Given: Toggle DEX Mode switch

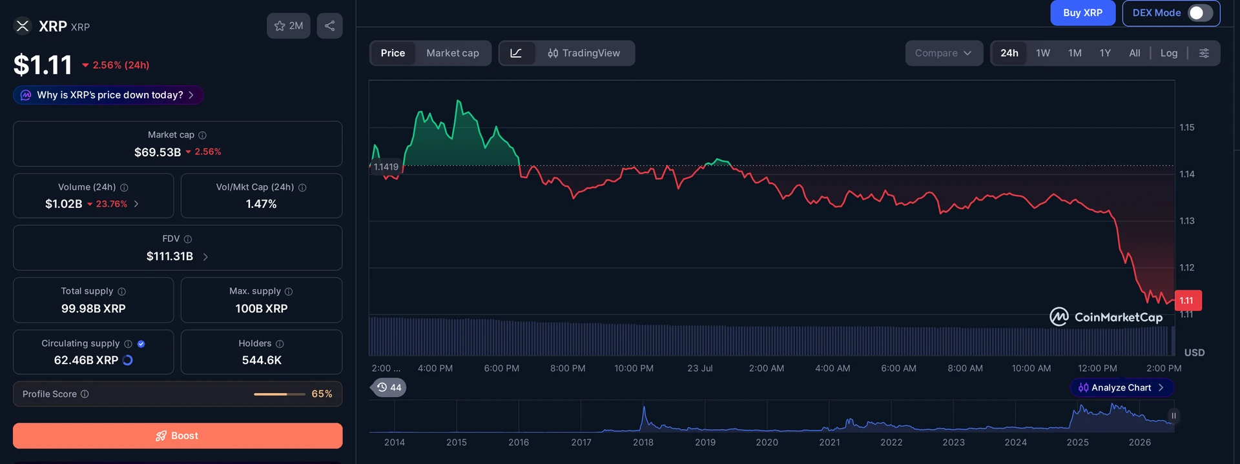Looking at the screenshot, I should [1200, 13].
